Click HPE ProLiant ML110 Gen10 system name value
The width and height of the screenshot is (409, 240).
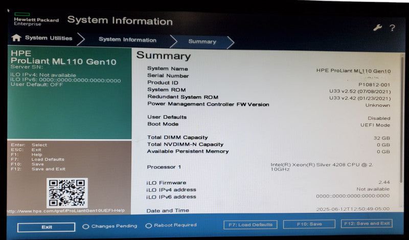tap(353, 71)
